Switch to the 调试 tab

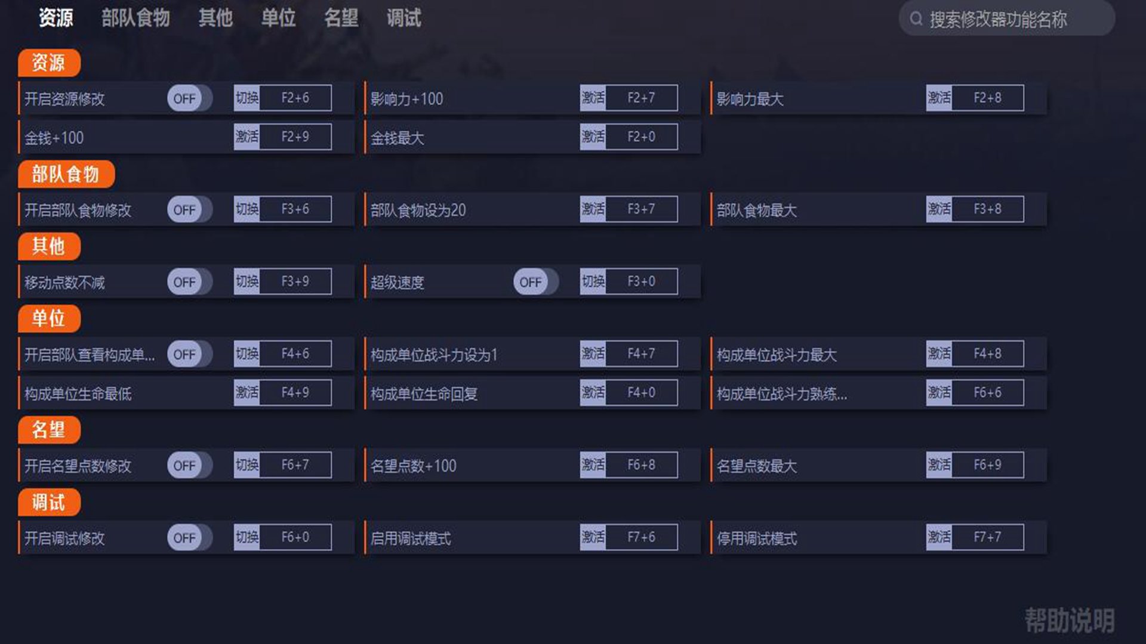403,18
